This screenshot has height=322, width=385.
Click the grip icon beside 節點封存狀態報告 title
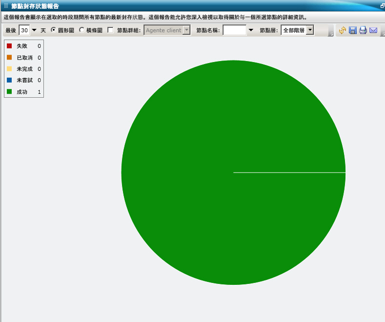pyautogui.click(x=6, y=6)
